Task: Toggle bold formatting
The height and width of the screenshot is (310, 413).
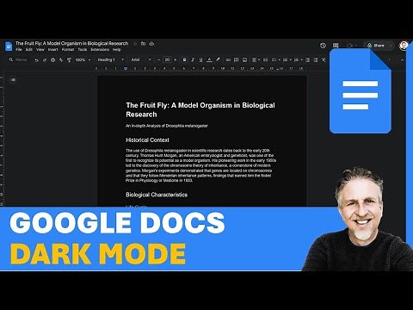Action: (x=184, y=59)
